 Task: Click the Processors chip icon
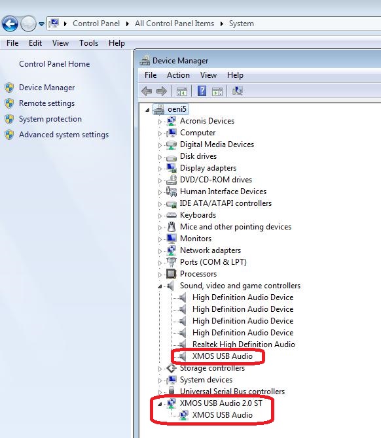(x=172, y=274)
